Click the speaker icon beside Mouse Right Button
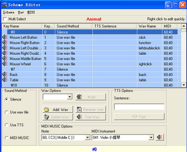The image size is (187, 152). [5, 43]
